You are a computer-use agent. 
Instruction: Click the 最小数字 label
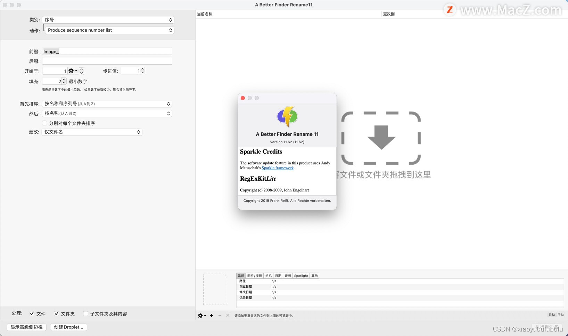click(x=78, y=81)
